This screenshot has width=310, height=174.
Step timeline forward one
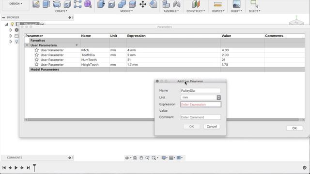(22, 168)
